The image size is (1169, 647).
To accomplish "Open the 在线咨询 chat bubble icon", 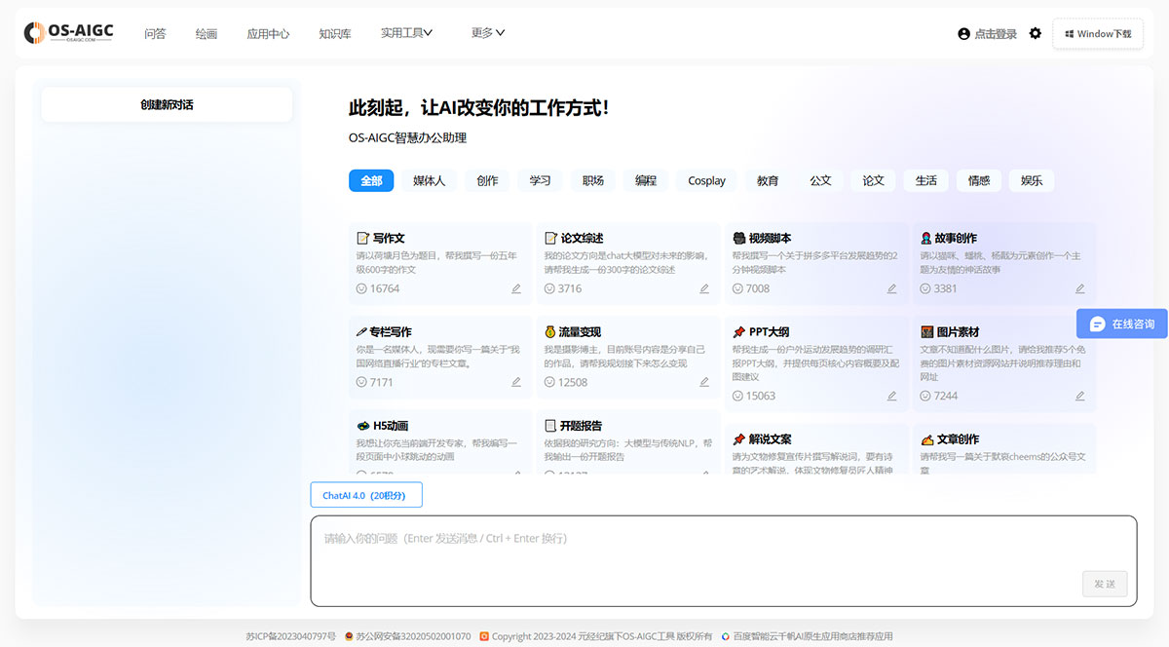I will 1099,323.
